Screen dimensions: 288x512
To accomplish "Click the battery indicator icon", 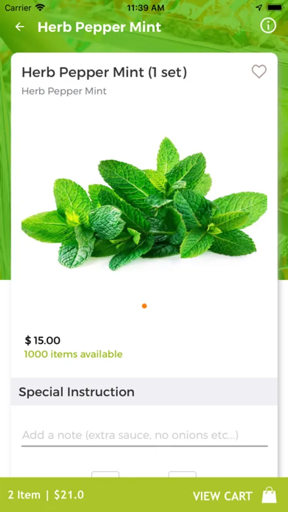I will click(x=274, y=7).
